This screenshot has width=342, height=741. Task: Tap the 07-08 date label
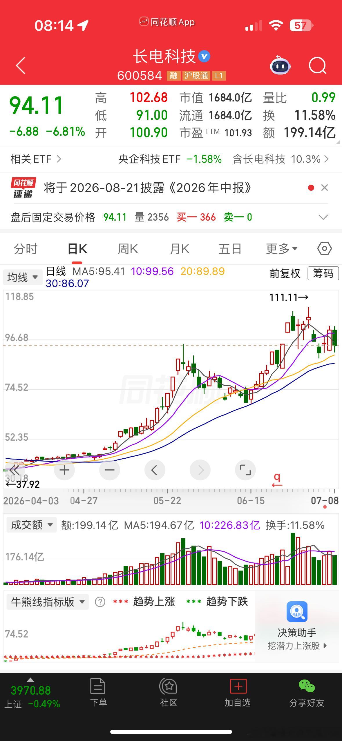click(325, 501)
